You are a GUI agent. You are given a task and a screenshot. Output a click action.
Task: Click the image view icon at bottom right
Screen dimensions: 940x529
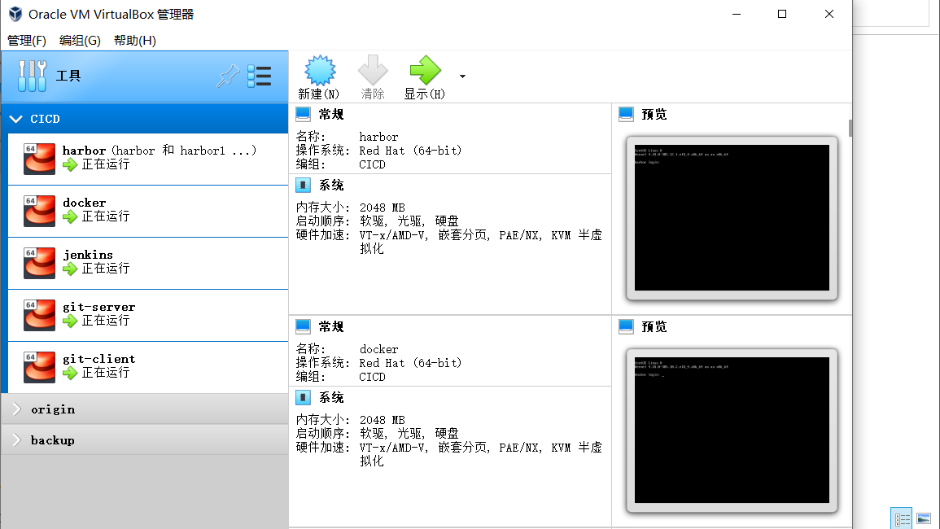pos(924,518)
